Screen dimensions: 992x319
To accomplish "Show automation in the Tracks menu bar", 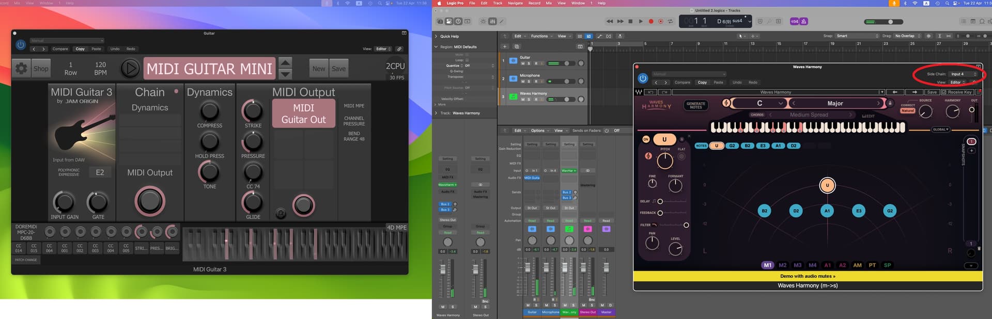I will tap(599, 36).
